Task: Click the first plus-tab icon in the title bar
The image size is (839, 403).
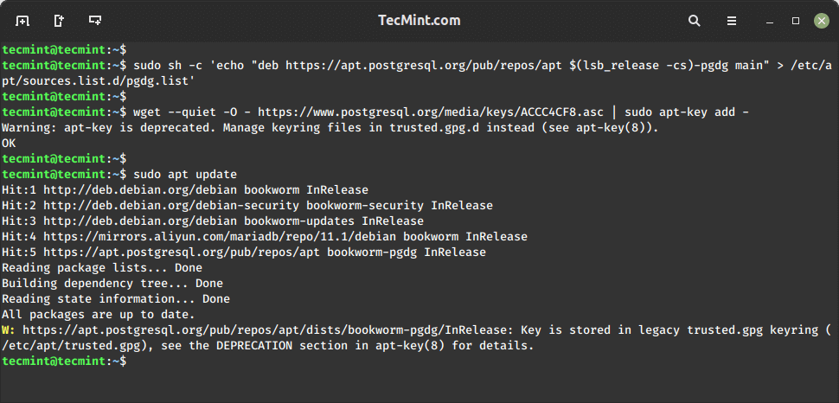Action: (22, 20)
